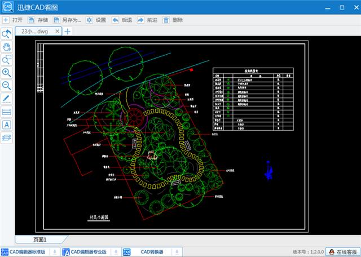Zoom out with the minus magnifier
The width and height of the screenshot is (361, 257).
[x=7, y=86]
